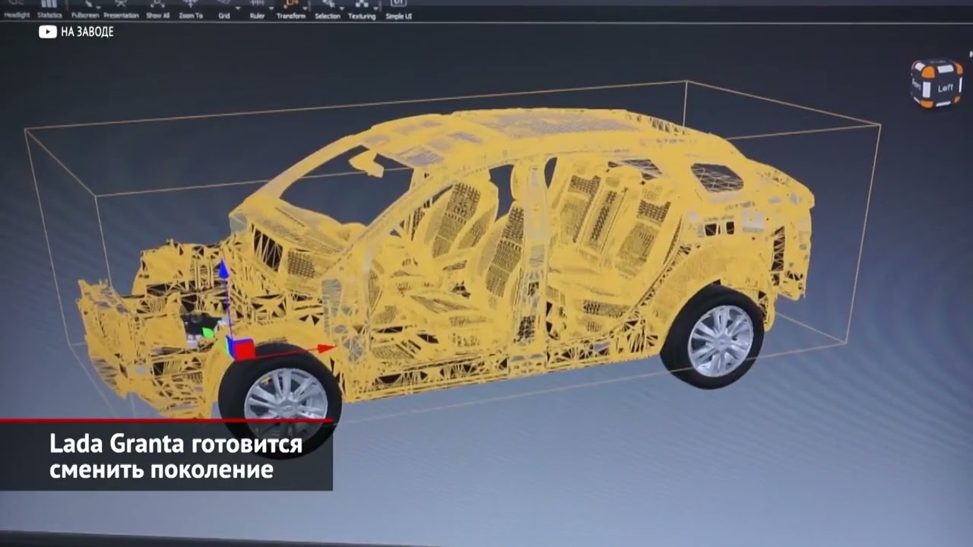Select the rear wheel of car model
The width and height of the screenshot is (973, 547).
715,338
